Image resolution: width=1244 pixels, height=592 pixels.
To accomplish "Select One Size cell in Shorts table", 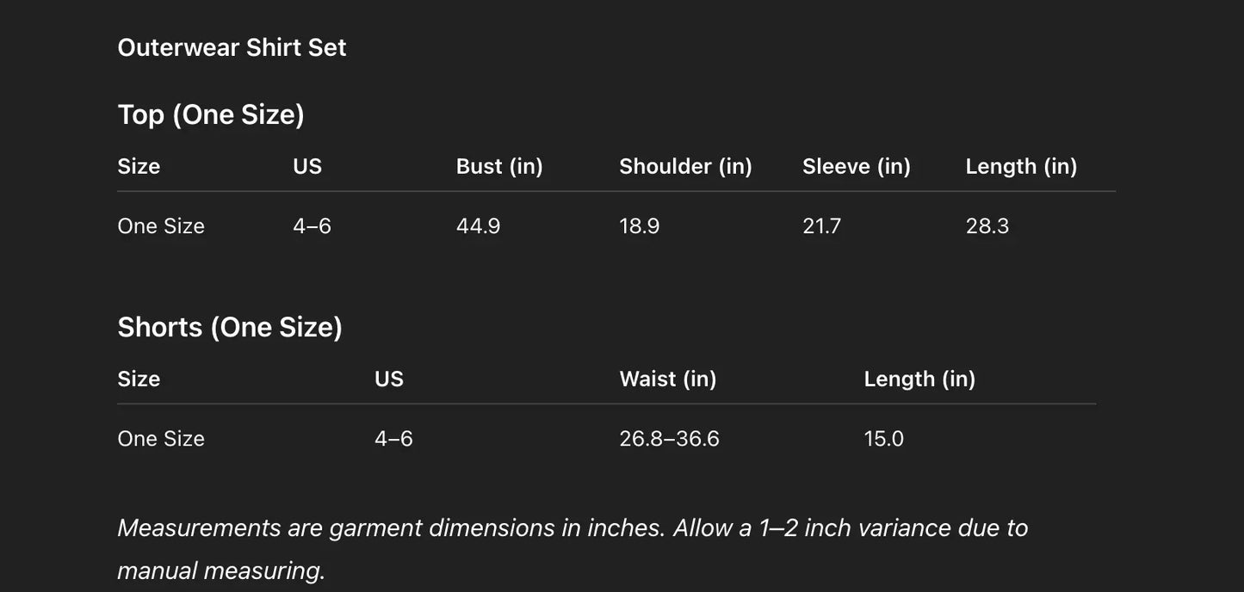I will [x=161, y=439].
